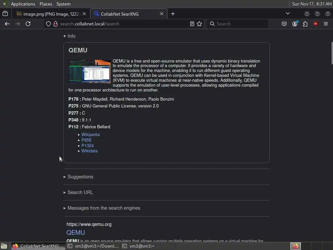Viewport: 333px width, 250px height.
Task: Open a new tab with plus button
Action: (173, 14)
